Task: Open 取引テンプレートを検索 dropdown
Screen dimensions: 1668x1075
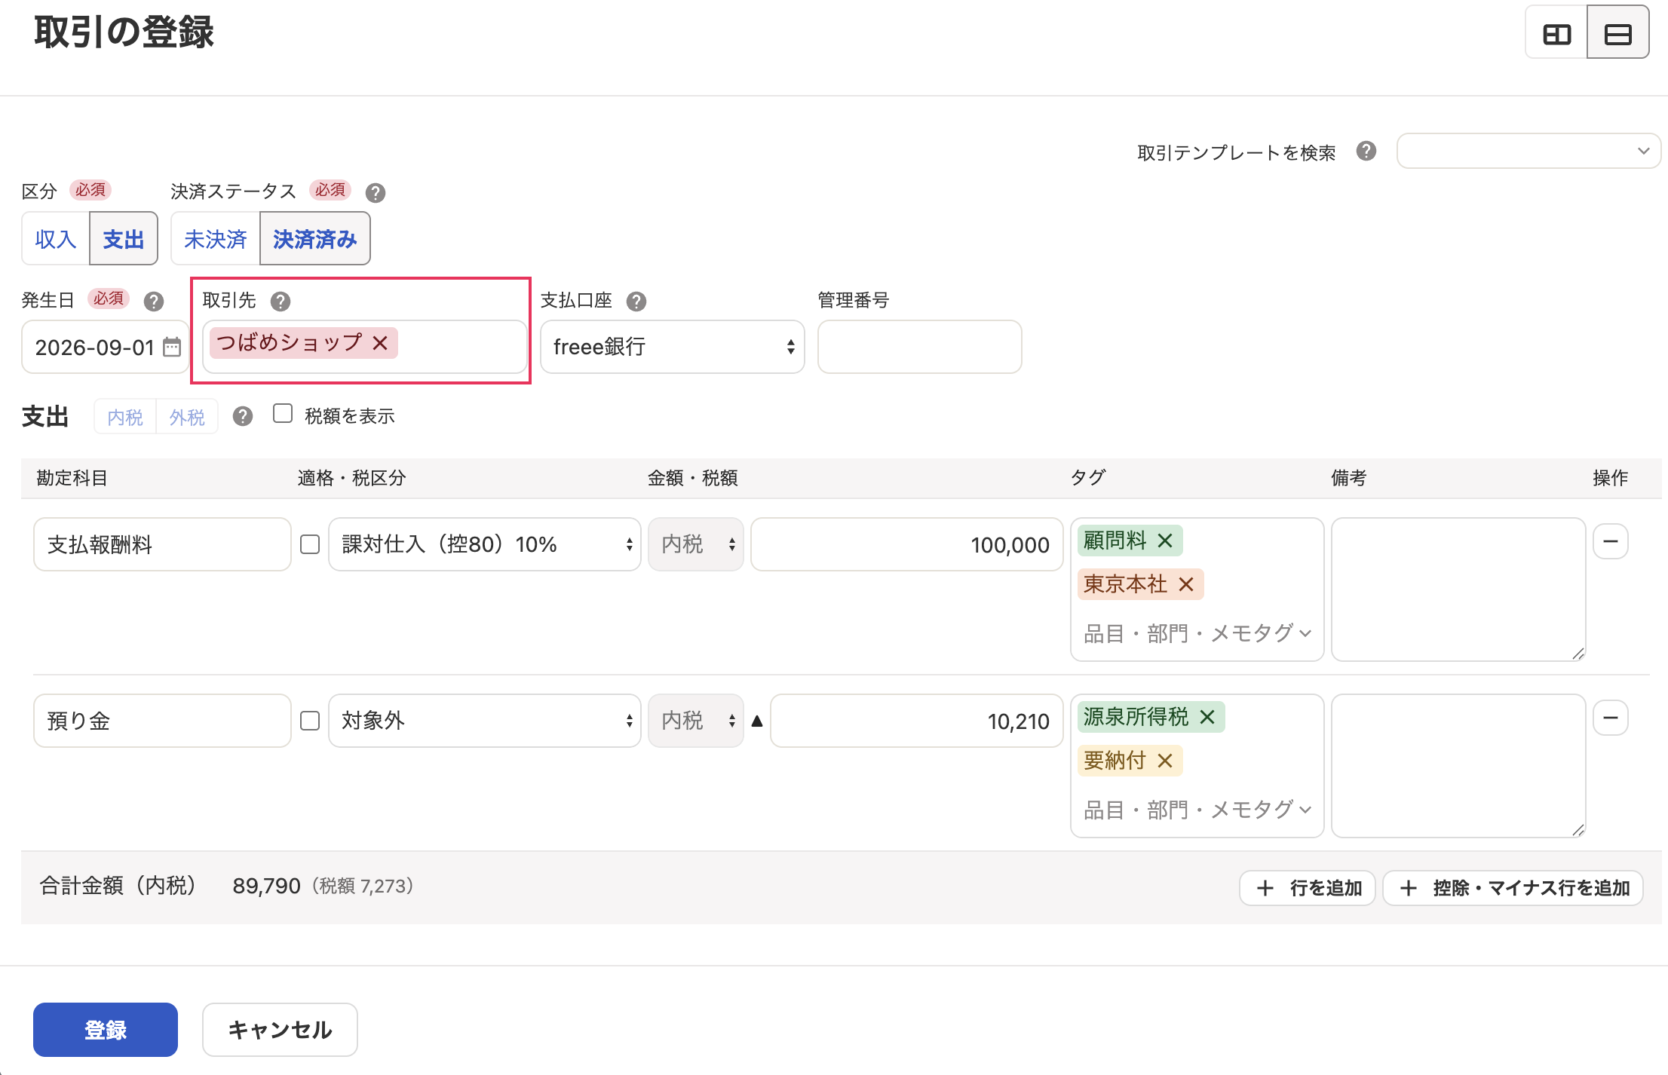Action: (x=1528, y=151)
